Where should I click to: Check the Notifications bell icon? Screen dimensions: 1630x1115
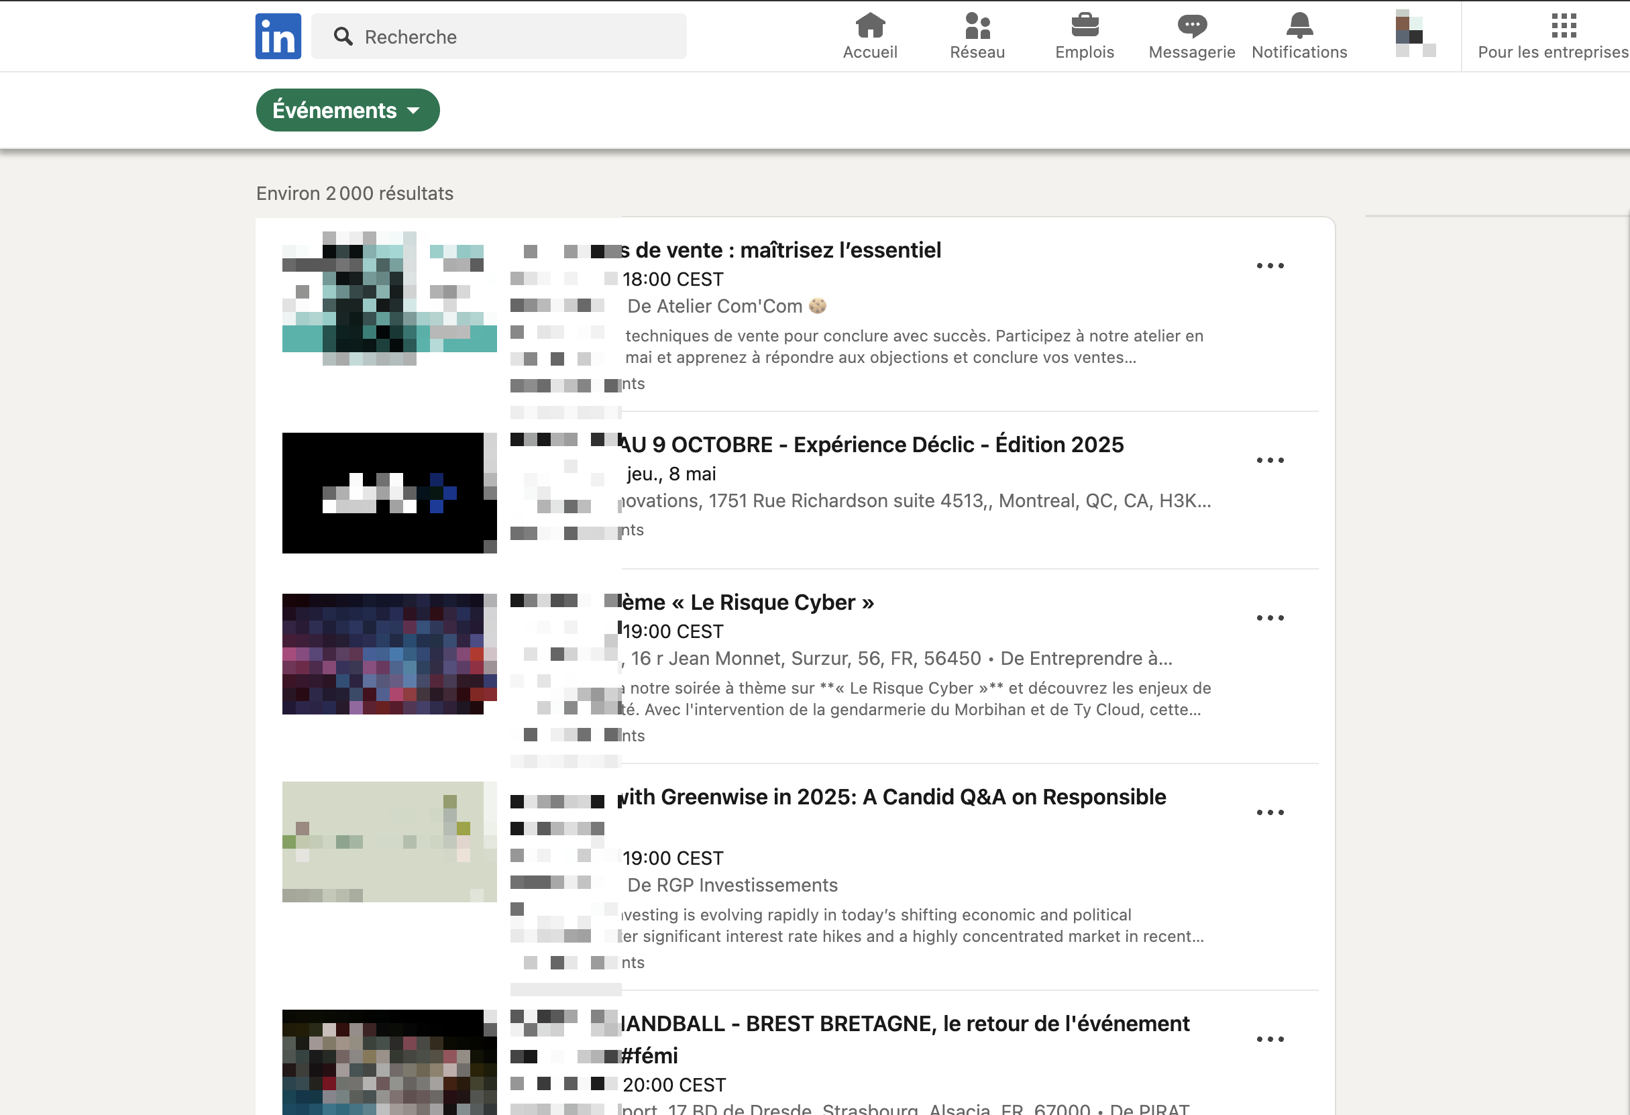(x=1299, y=26)
